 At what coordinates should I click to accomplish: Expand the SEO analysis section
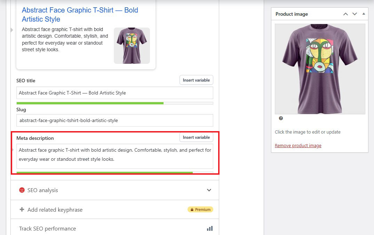click(x=209, y=190)
